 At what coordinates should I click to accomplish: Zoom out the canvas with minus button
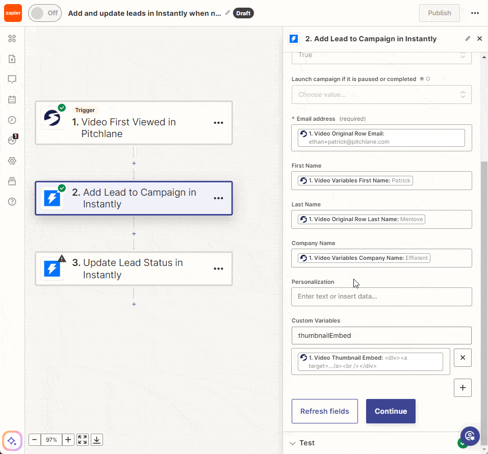pos(35,440)
